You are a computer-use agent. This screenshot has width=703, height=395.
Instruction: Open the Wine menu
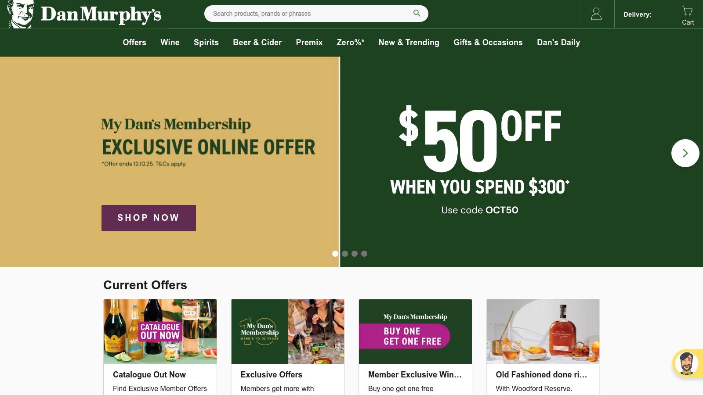point(170,43)
